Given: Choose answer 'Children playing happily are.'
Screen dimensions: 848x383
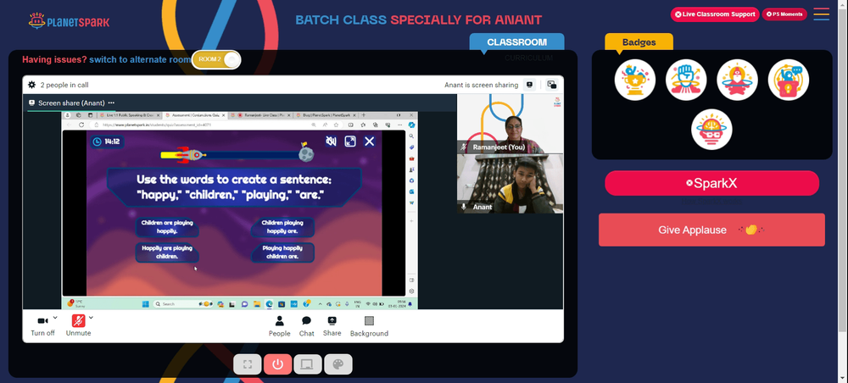Looking at the screenshot, I should (x=282, y=227).
